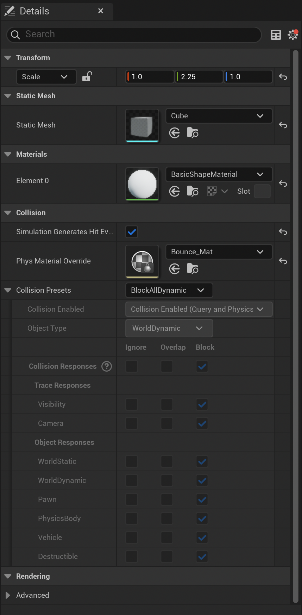Click the Bounce_Mat physical material thumbnail
Image resolution: width=302 pixels, height=615 pixels.
[x=142, y=262]
